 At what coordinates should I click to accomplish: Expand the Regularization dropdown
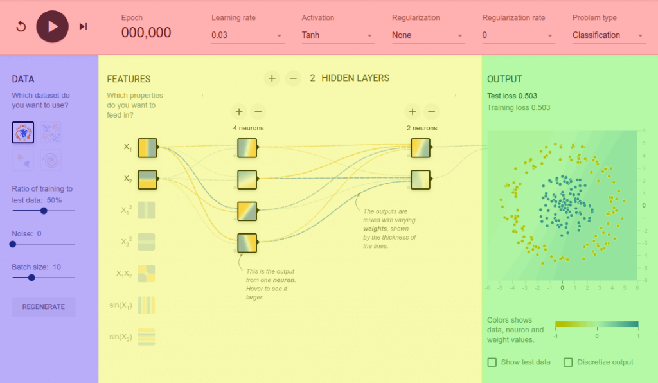[428, 35]
